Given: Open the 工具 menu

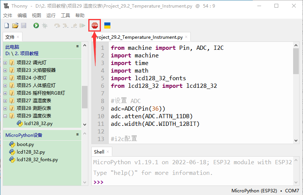Looking at the screenshot, I should click(x=65, y=15).
